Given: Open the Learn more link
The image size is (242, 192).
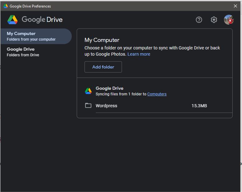Looking at the screenshot, I should pos(139,54).
